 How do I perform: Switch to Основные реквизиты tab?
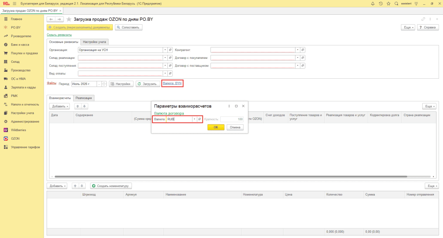pyautogui.click(x=64, y=42)
